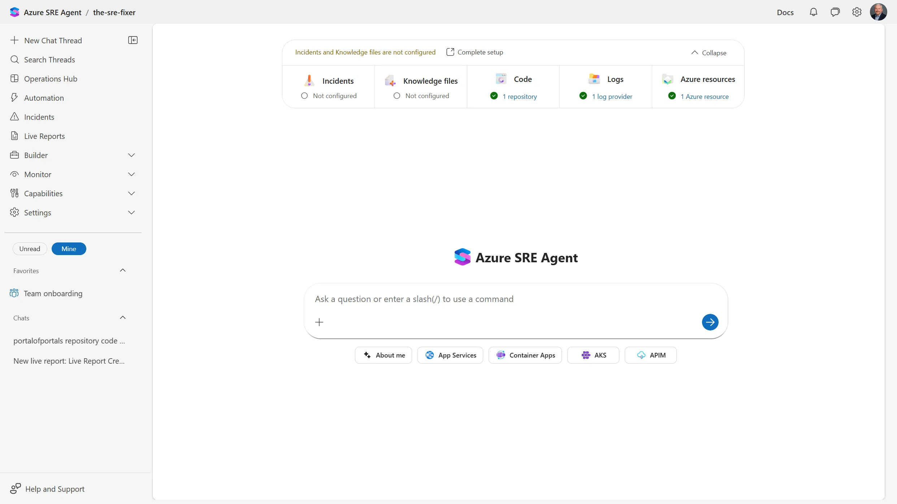Toggle the Mine filter pill

(69, 249)
